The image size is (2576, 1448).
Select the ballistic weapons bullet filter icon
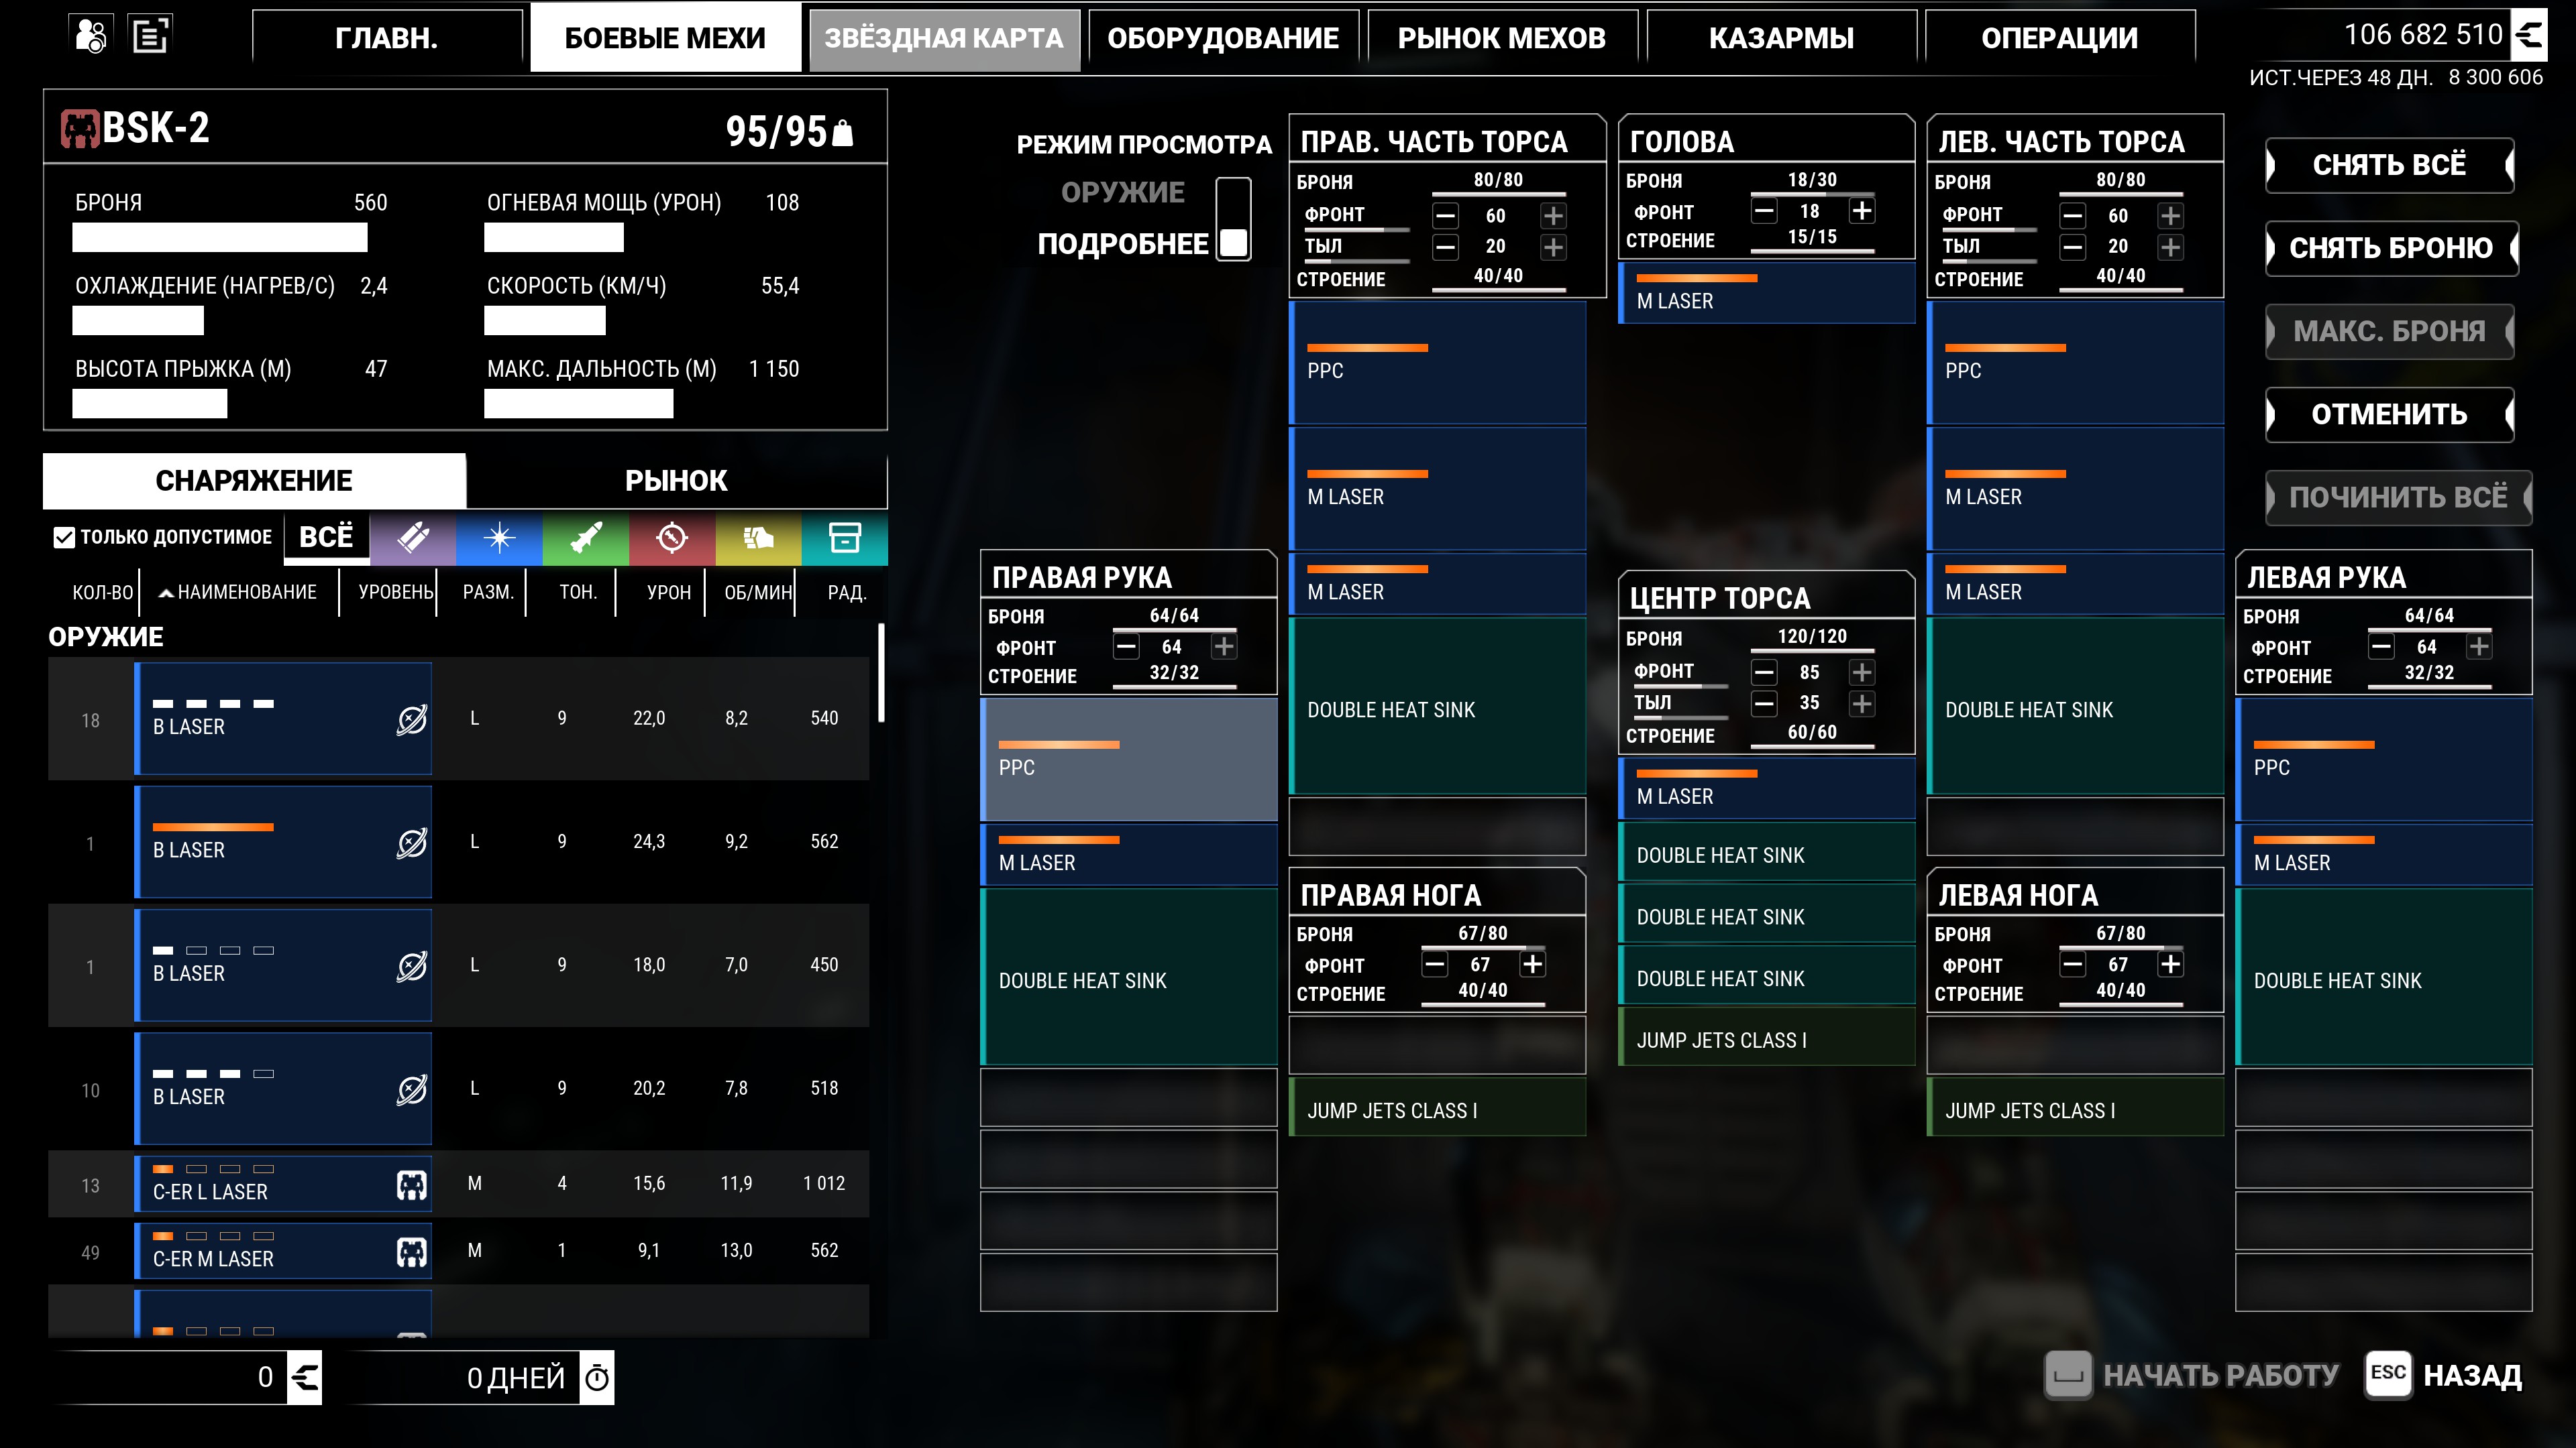tap(413, 538)
